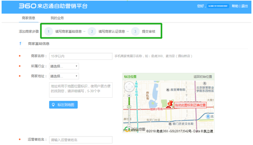This screenshot has height=145, width=253.
Task: Click the 拖动此图标到正确位置 tooltip
Action: click(x=190, y=105)
